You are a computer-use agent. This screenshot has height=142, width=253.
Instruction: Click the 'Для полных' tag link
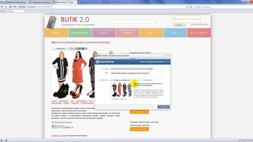[63, 101]
